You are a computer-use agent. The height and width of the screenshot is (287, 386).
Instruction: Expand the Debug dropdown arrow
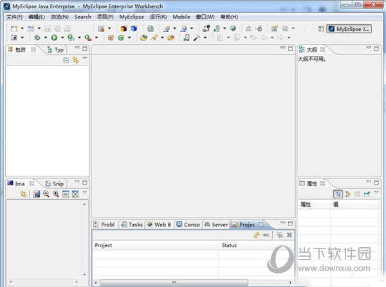(x=45, y=38)
